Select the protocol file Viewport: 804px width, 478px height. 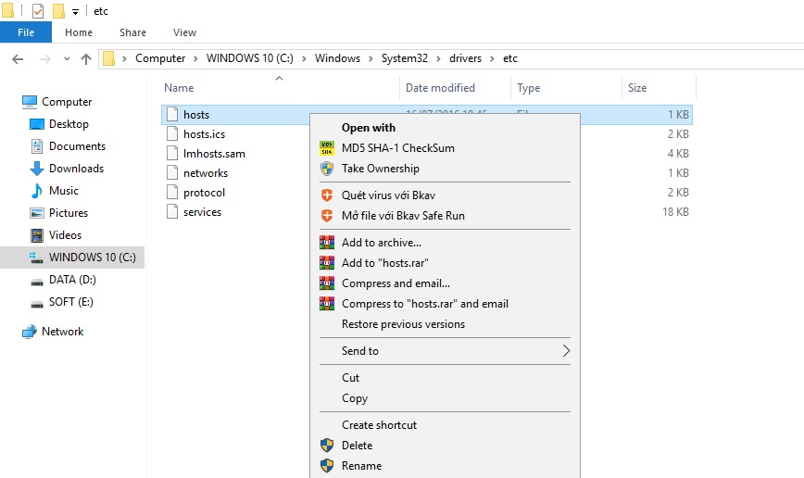coord(204,193)
